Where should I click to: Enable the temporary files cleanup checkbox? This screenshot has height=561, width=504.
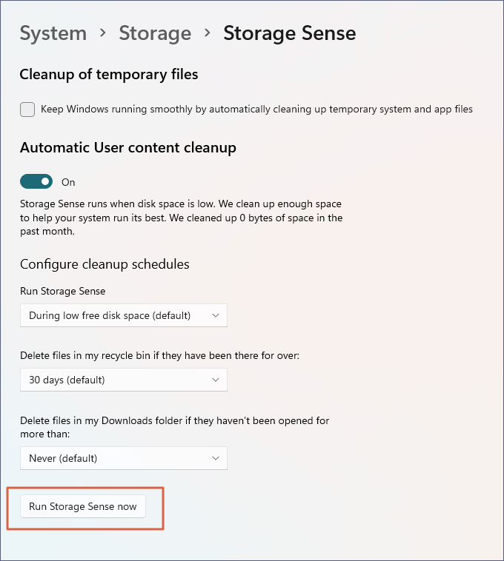pyautogui.click(x=27, y=110)
